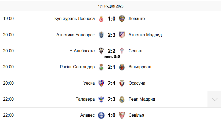Expand the Talavera vs Real Madrid match details
The width and height of the screenshot is (221, 122).
pyautogui.click(x=214, y=99)
